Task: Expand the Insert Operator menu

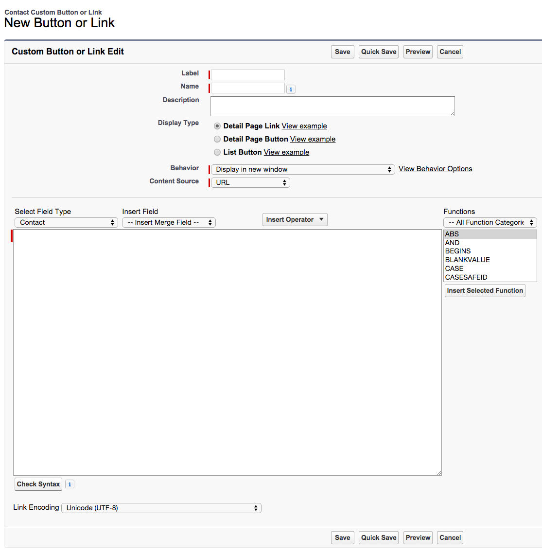Action: click(x=295, y=219)
